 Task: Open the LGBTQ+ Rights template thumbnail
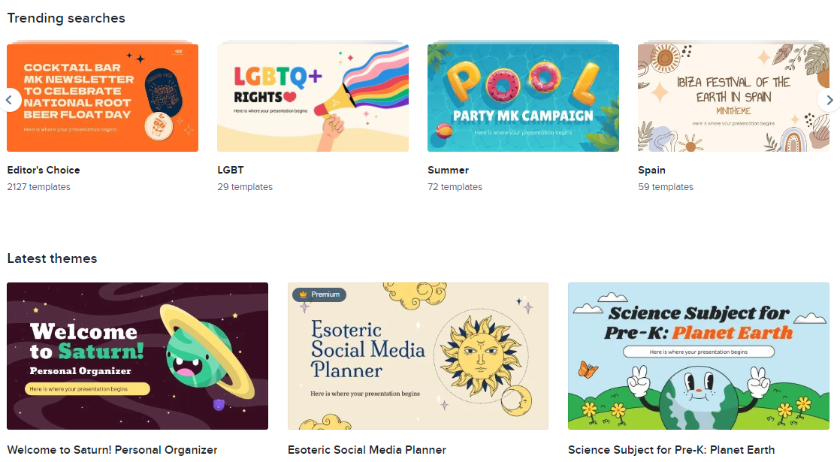pos(313,98)
